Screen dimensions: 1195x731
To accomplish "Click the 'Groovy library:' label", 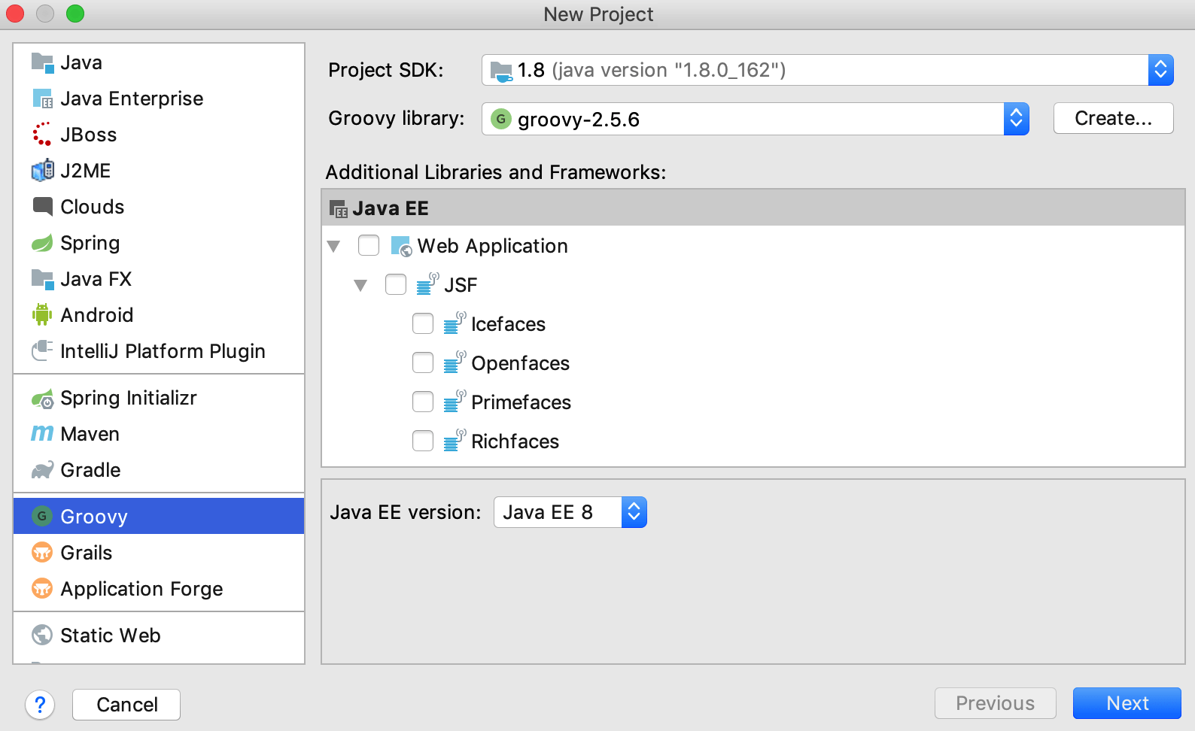I will 397,118.
